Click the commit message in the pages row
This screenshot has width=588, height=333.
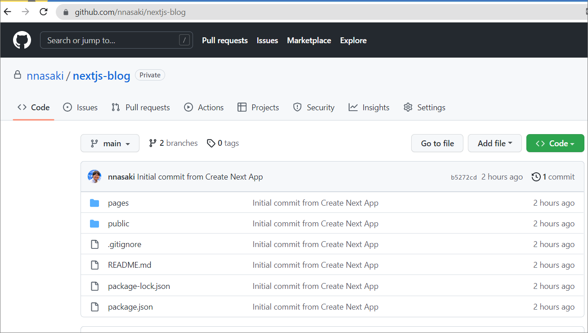pos(315,203)
